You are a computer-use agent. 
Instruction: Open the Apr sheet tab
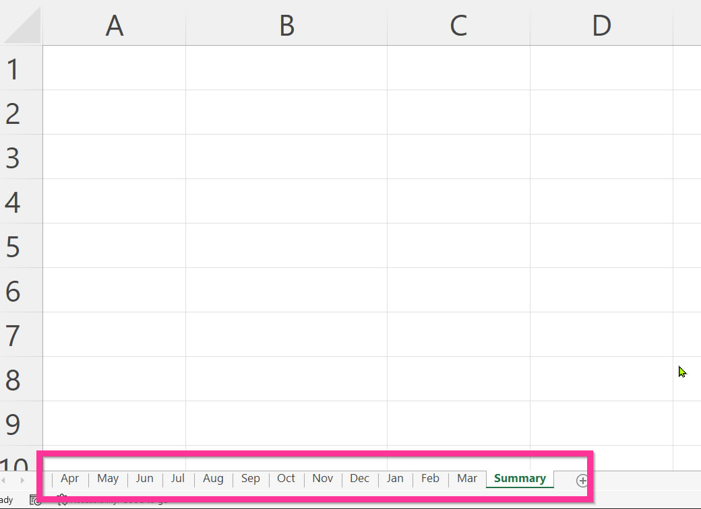coord(69,478)
